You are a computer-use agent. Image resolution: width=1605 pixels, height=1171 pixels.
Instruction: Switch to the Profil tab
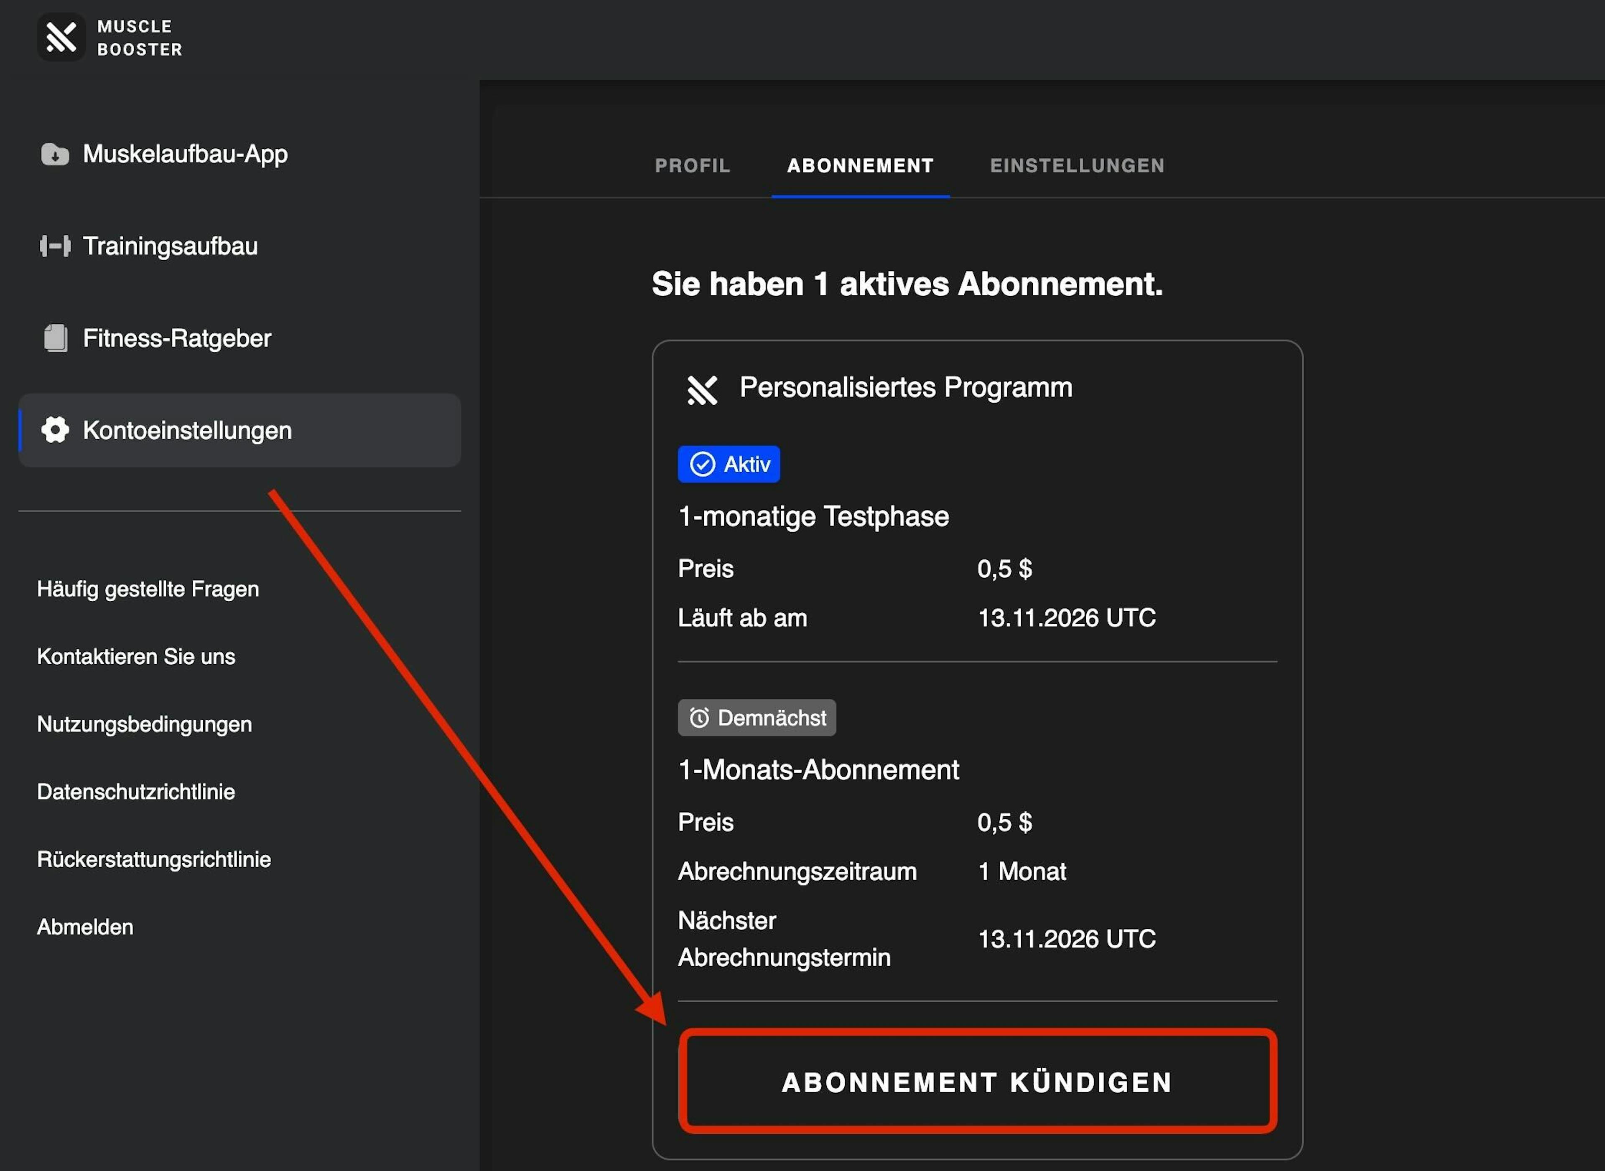[x=692, y=165]
